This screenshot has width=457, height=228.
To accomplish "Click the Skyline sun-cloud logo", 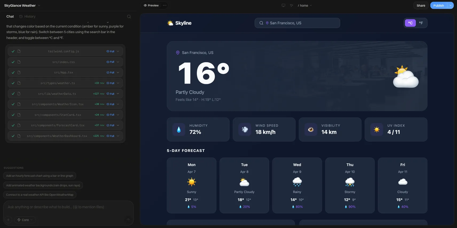I will (x=170, y=23).
